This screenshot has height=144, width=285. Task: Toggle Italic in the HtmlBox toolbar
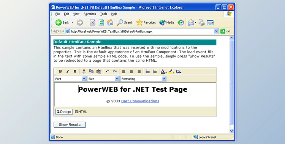(x=68, y=72)
